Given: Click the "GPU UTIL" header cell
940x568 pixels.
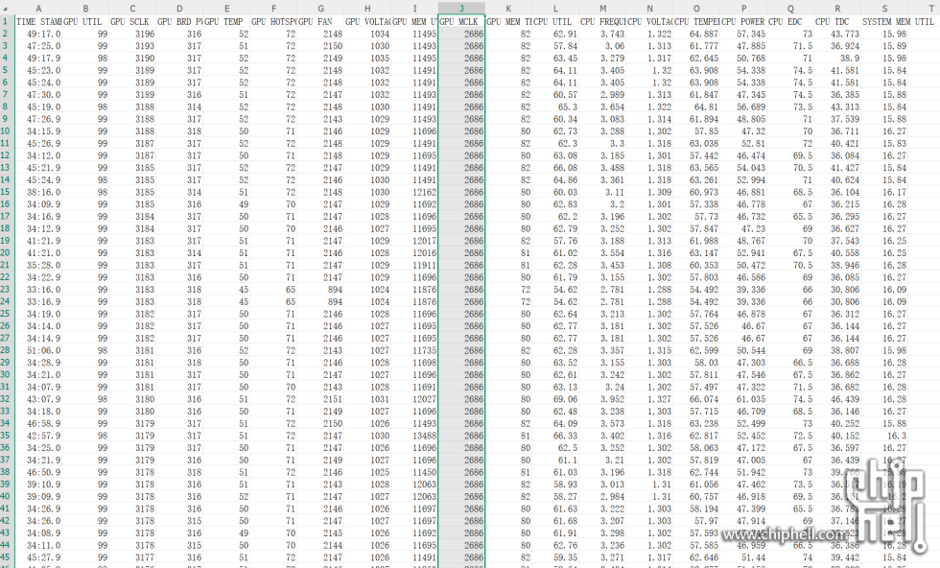Looking at the screenshot, I should pos(85,22).
